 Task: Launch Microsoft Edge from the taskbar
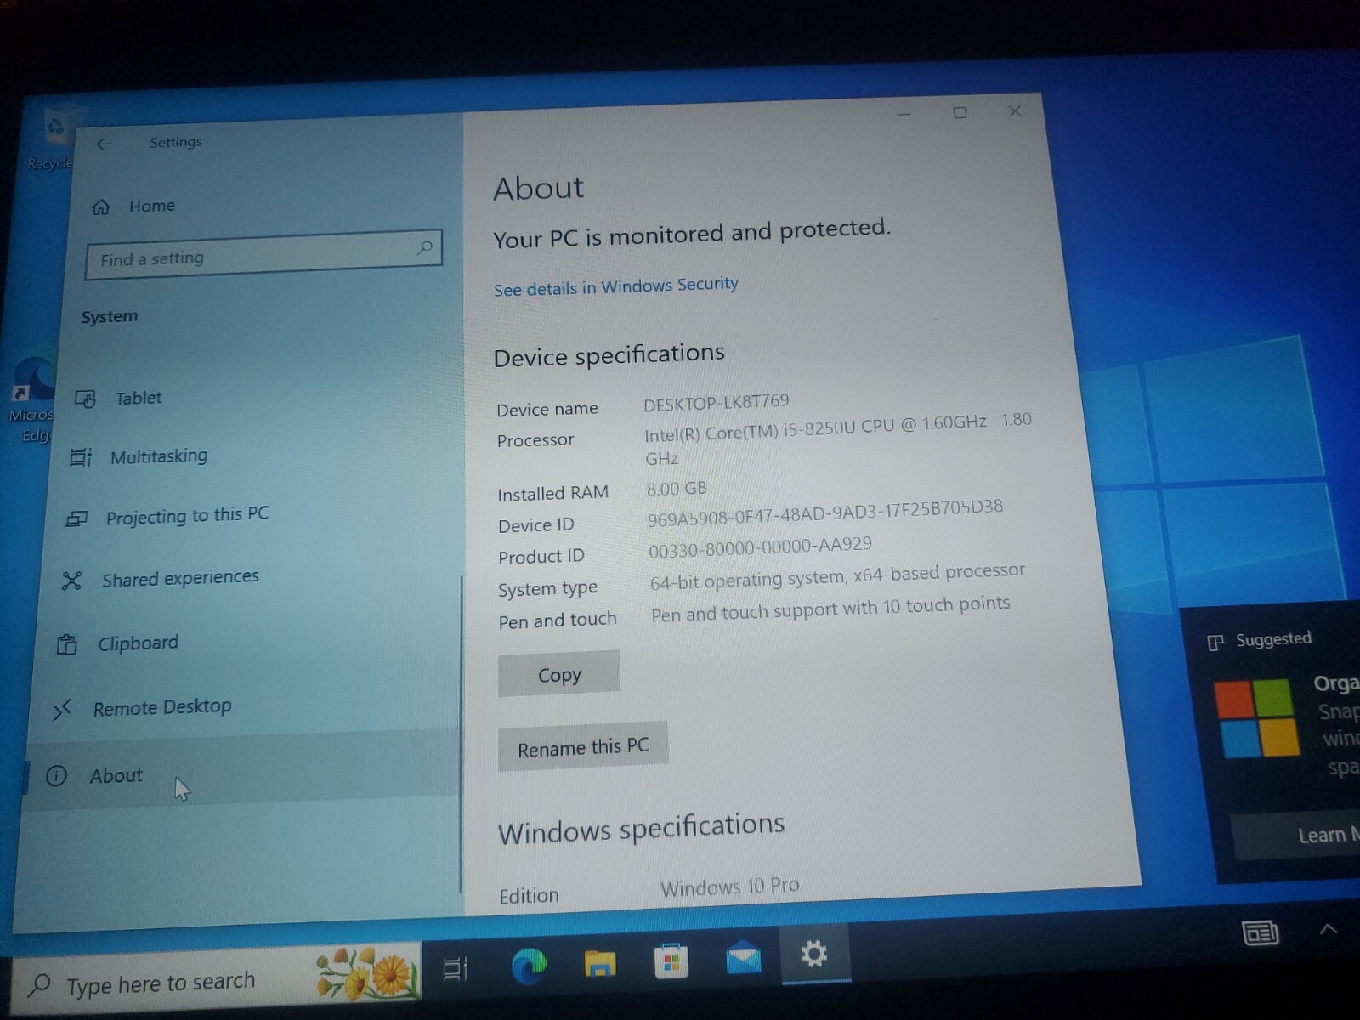click(x=529, y=966)
